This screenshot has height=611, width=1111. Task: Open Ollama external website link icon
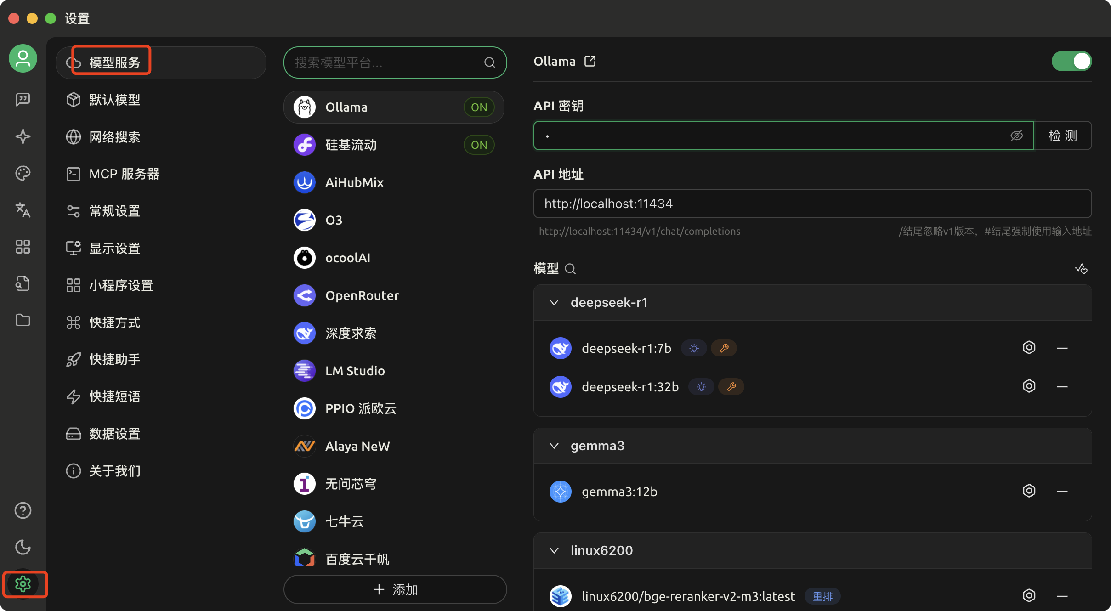coord(590,61)
